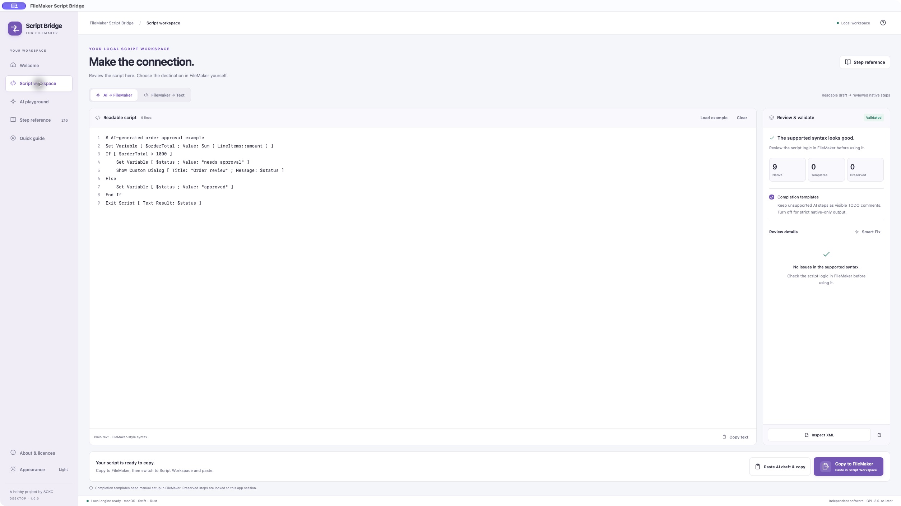Open the Welcome page in sidebar
This screenshot has height=506, width=901.
(39, 65)
